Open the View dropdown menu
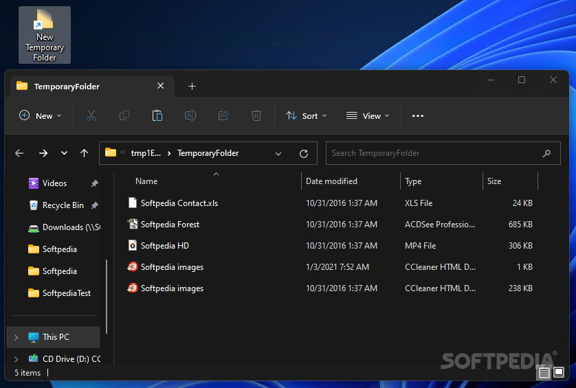The image size is (576, 388). coord(367,115)
